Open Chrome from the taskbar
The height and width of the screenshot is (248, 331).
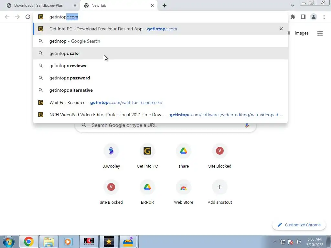tap(29, 242)
